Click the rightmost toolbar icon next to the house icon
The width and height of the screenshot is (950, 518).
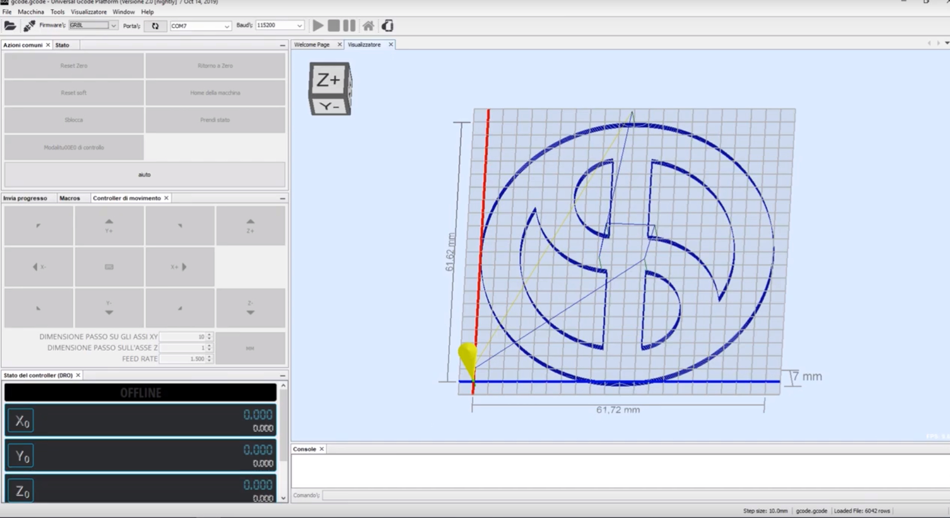[388, 26]
